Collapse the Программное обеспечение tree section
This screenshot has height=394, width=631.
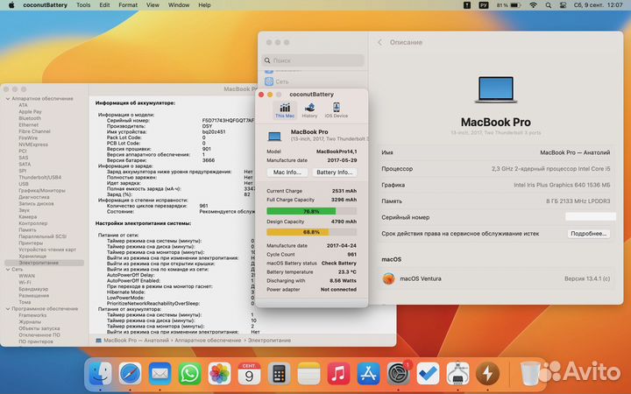[x=8, y=309]
